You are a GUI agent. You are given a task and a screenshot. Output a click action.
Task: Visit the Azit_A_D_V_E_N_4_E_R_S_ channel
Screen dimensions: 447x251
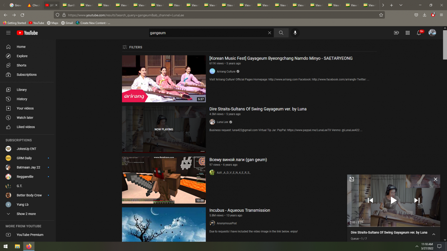(234, 173)
